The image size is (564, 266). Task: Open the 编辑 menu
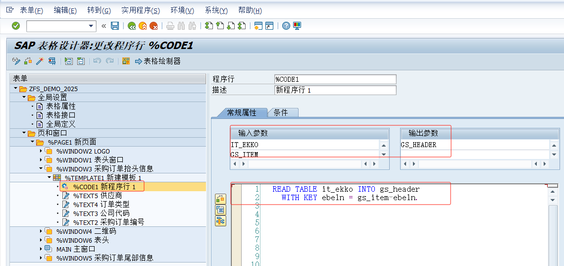65,10
